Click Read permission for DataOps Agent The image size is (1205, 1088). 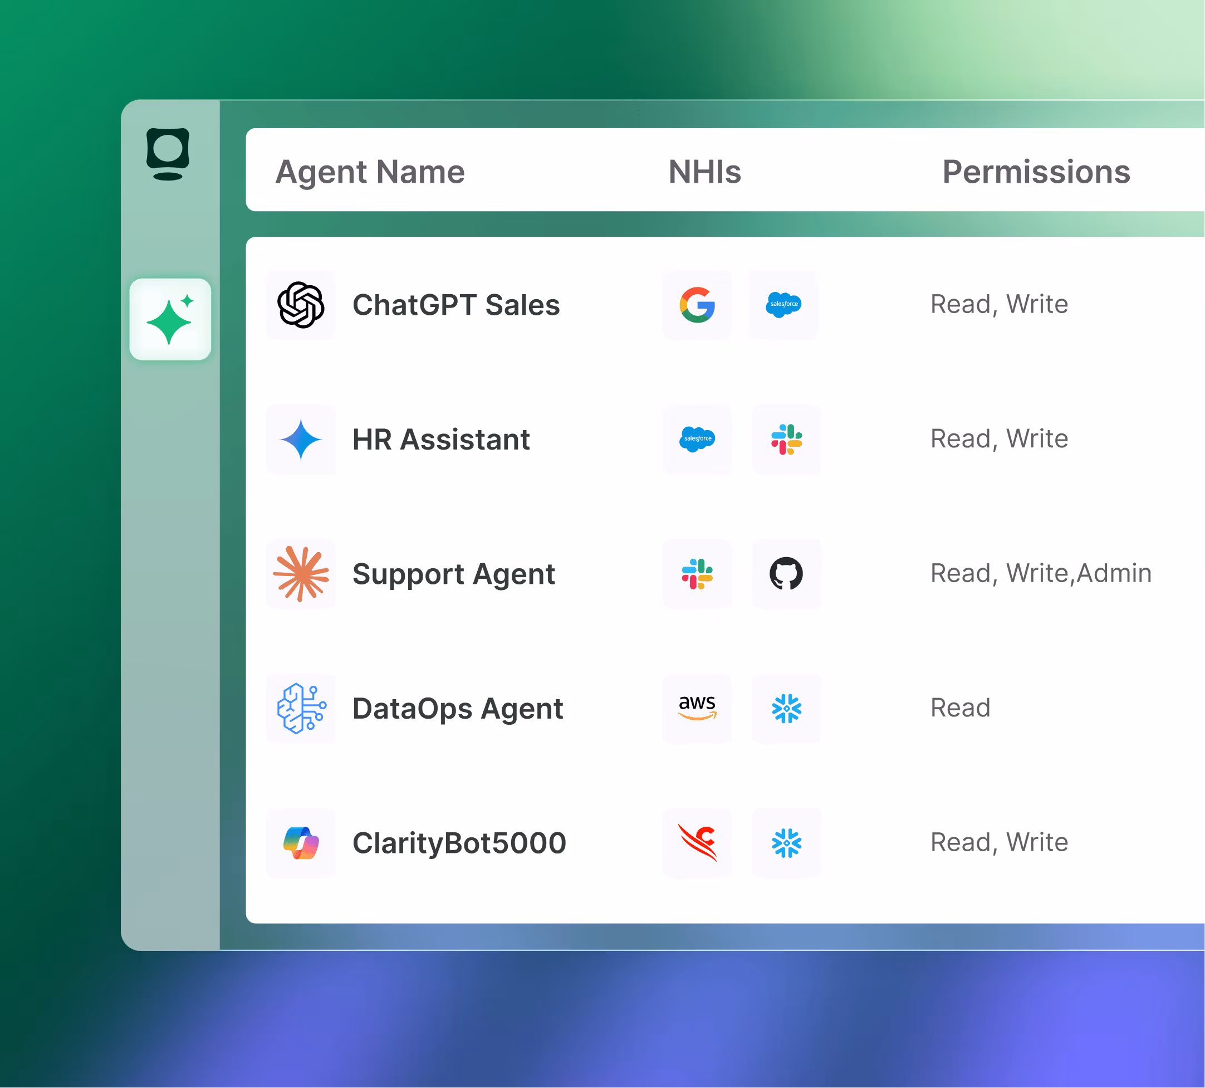961,708
